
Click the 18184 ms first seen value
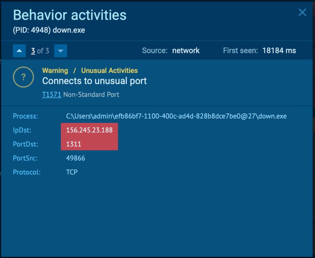[279, 51]
